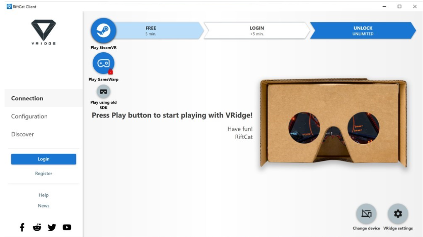
Task: Open the Help link
Action: pos(44,195)
